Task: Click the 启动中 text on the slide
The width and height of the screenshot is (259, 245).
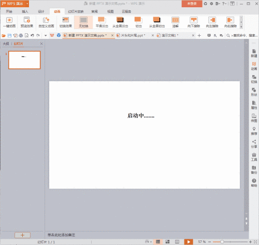Action: (x=141, y=116)
